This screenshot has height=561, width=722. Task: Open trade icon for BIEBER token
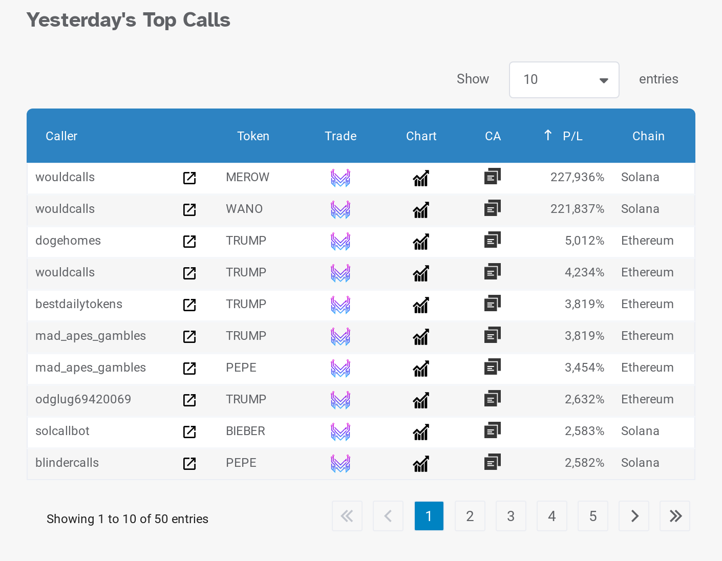point(341,431)
